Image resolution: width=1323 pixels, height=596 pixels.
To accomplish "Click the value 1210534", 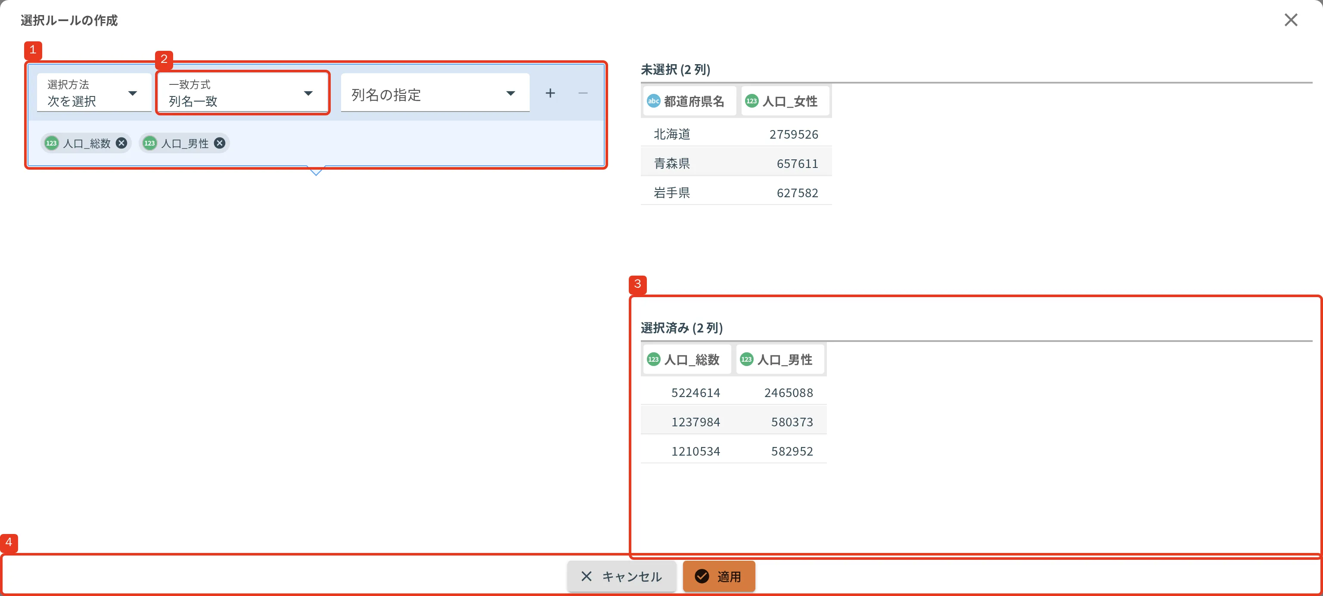I will [696, 451].
